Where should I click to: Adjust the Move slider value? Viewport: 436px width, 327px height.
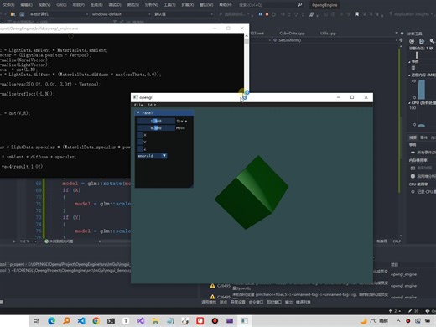[x=156, y=128]
